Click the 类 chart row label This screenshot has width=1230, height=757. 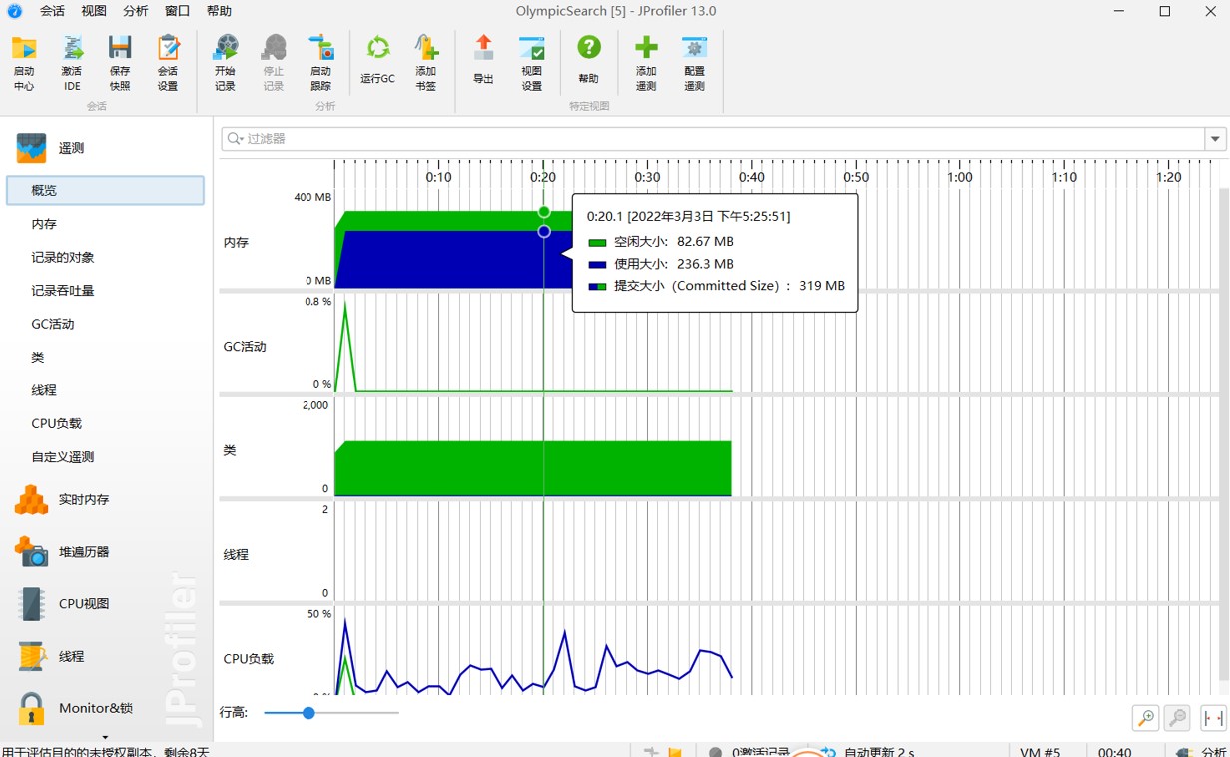(x=230, y=450)
